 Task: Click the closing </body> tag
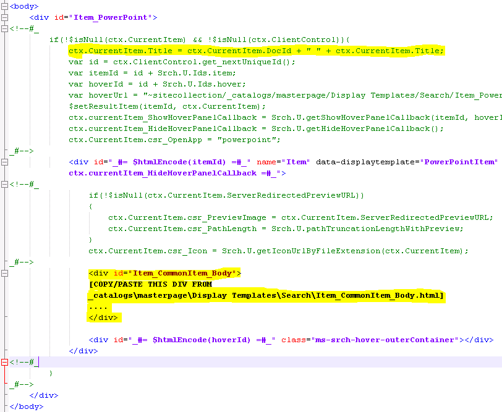tap(26, 406)
